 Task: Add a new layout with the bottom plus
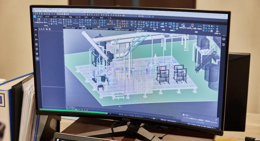(89, 110)
